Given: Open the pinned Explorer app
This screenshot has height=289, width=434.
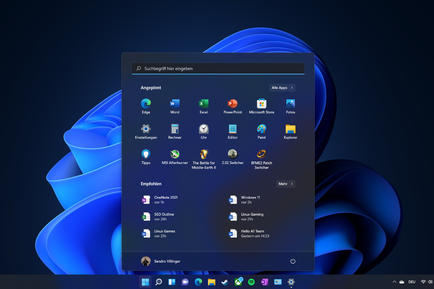Looking at the screenshot, I should click(x=290, y=131).
